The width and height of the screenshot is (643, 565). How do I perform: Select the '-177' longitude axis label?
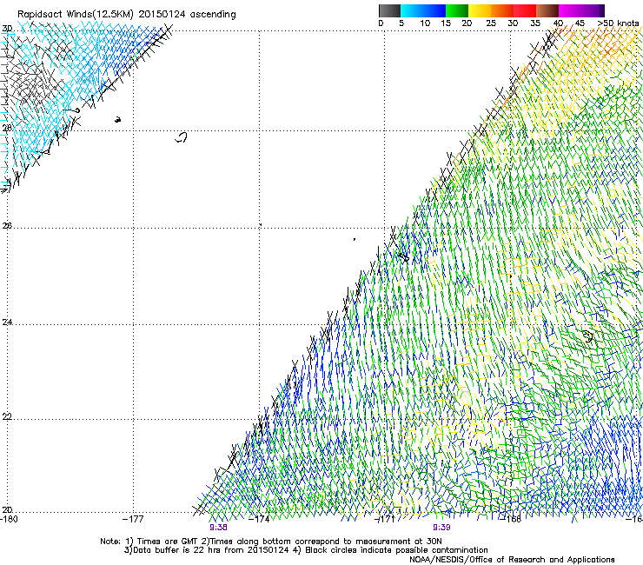click(134, 519)
